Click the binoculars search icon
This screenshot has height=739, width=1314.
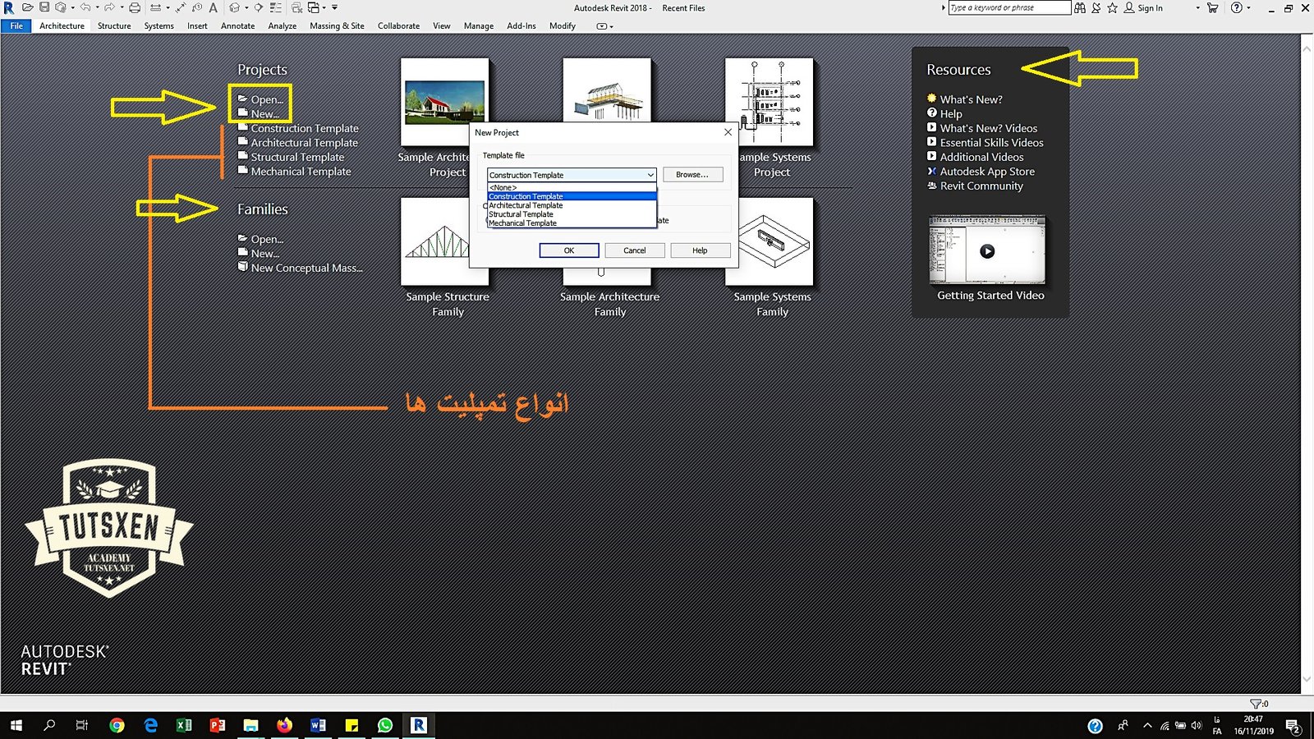[1079, 7]
